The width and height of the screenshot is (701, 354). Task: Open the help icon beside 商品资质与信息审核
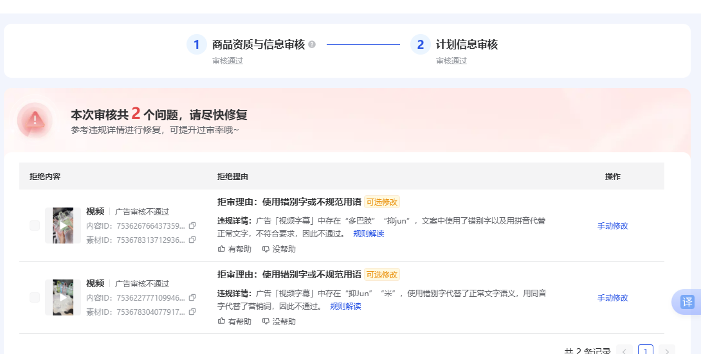312,44
